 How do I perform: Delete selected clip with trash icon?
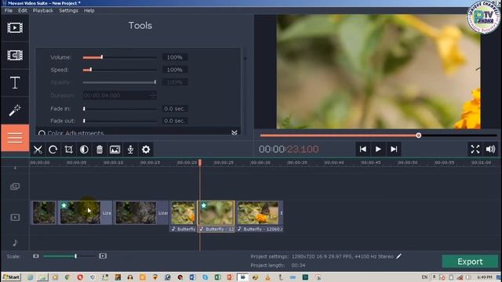pos(100,150)
